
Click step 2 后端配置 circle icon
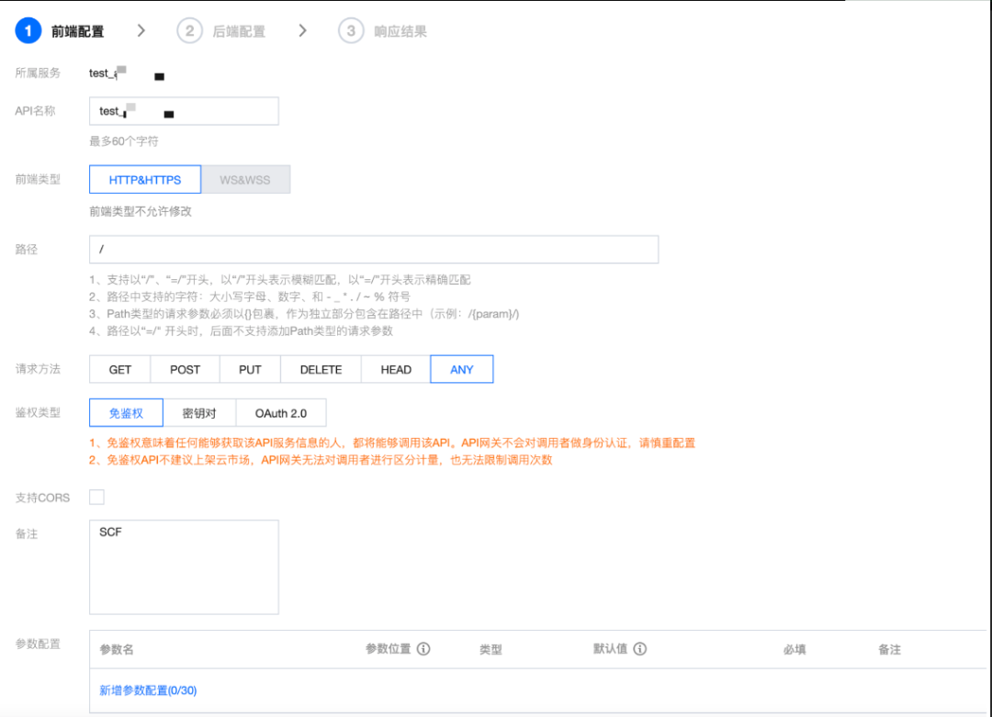click(189, 30)
